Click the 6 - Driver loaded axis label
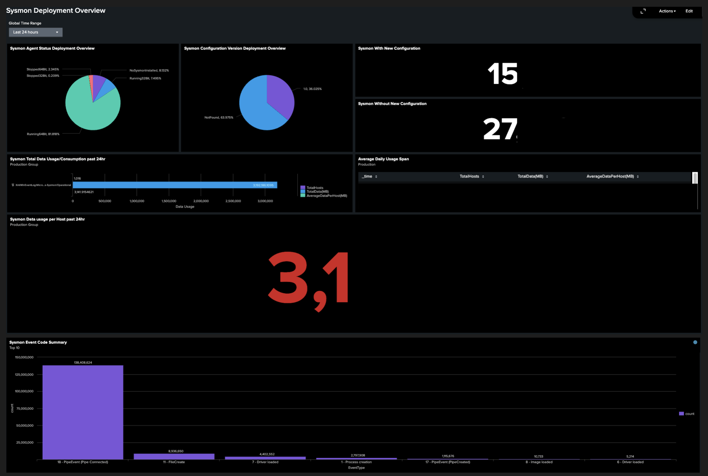Viewport: 708px width, 476px height. (630, 462)
